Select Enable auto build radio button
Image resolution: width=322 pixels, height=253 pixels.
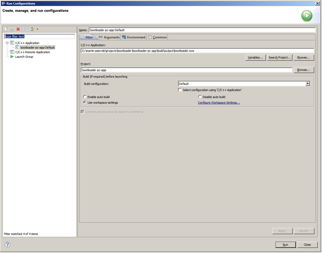pyautogui.click(x=85, y=97)
